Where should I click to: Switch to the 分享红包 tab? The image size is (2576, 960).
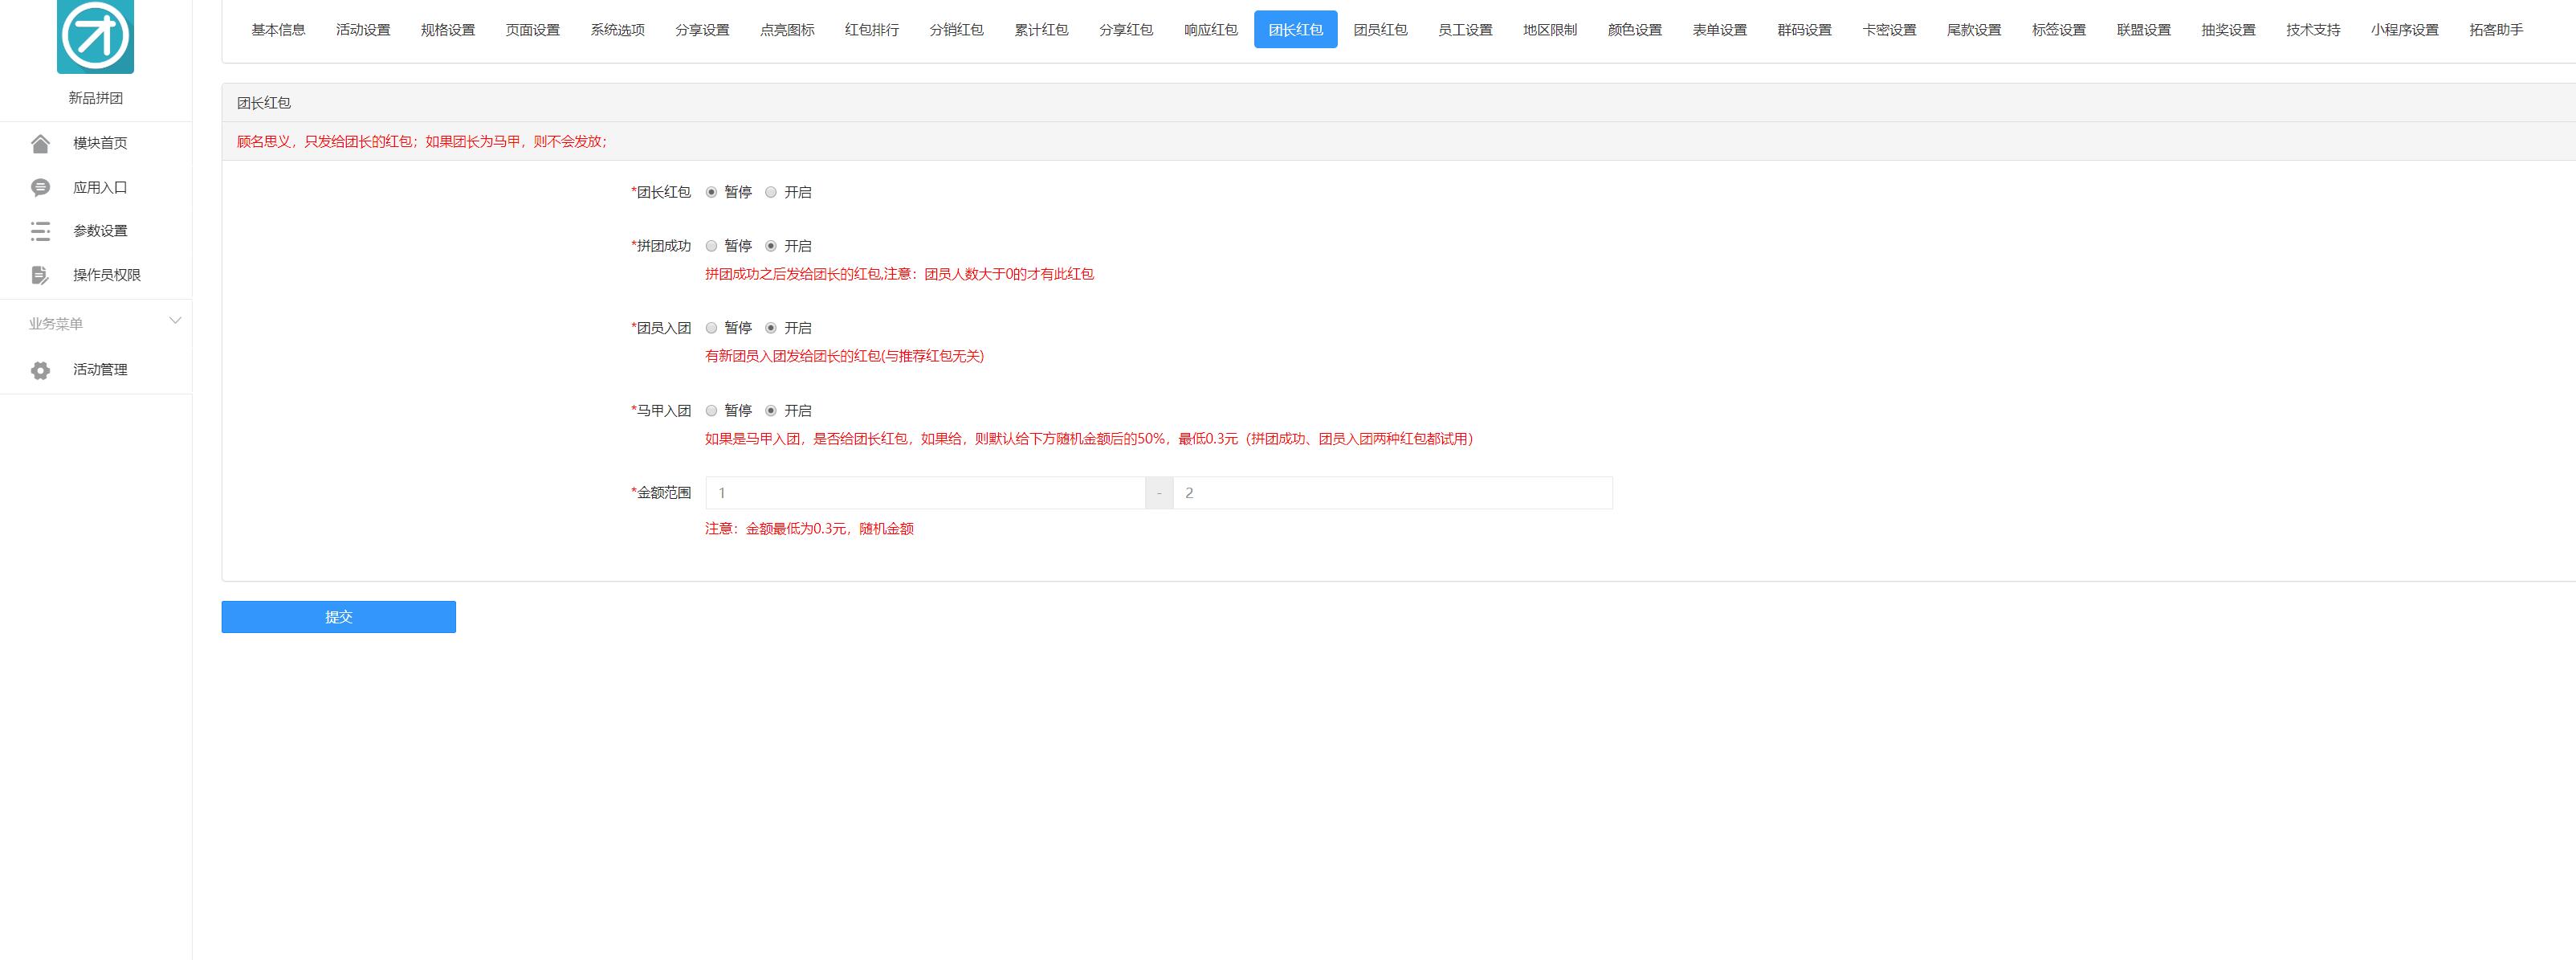(x=1126, y=30)
